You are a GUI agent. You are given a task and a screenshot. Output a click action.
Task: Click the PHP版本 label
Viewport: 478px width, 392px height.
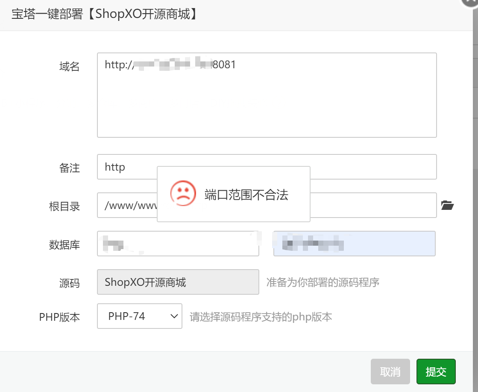[x=59, y=317]
